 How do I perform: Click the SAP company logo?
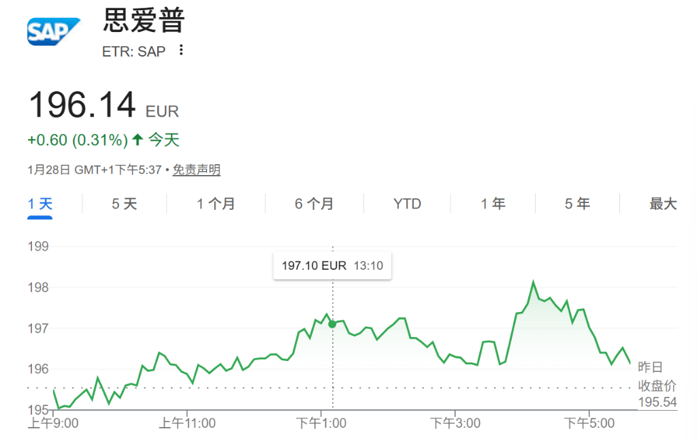pyautogui.click(x=54, y=32)
